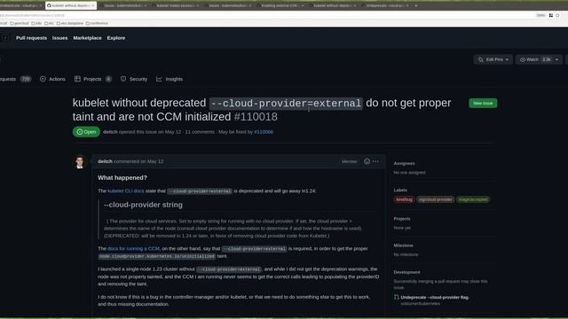Screen dimensions: 568x319
Task: Open the docs for running a CCM link
Action: [133, 248]
